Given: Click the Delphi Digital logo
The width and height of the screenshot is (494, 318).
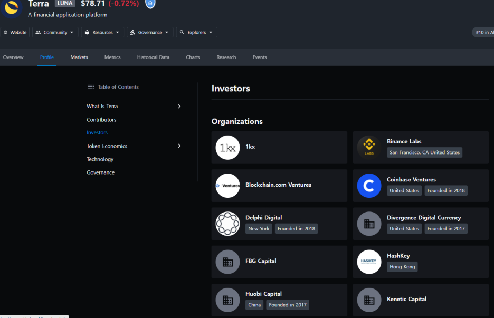Looking at the screenshot, I should pos(228,224).
